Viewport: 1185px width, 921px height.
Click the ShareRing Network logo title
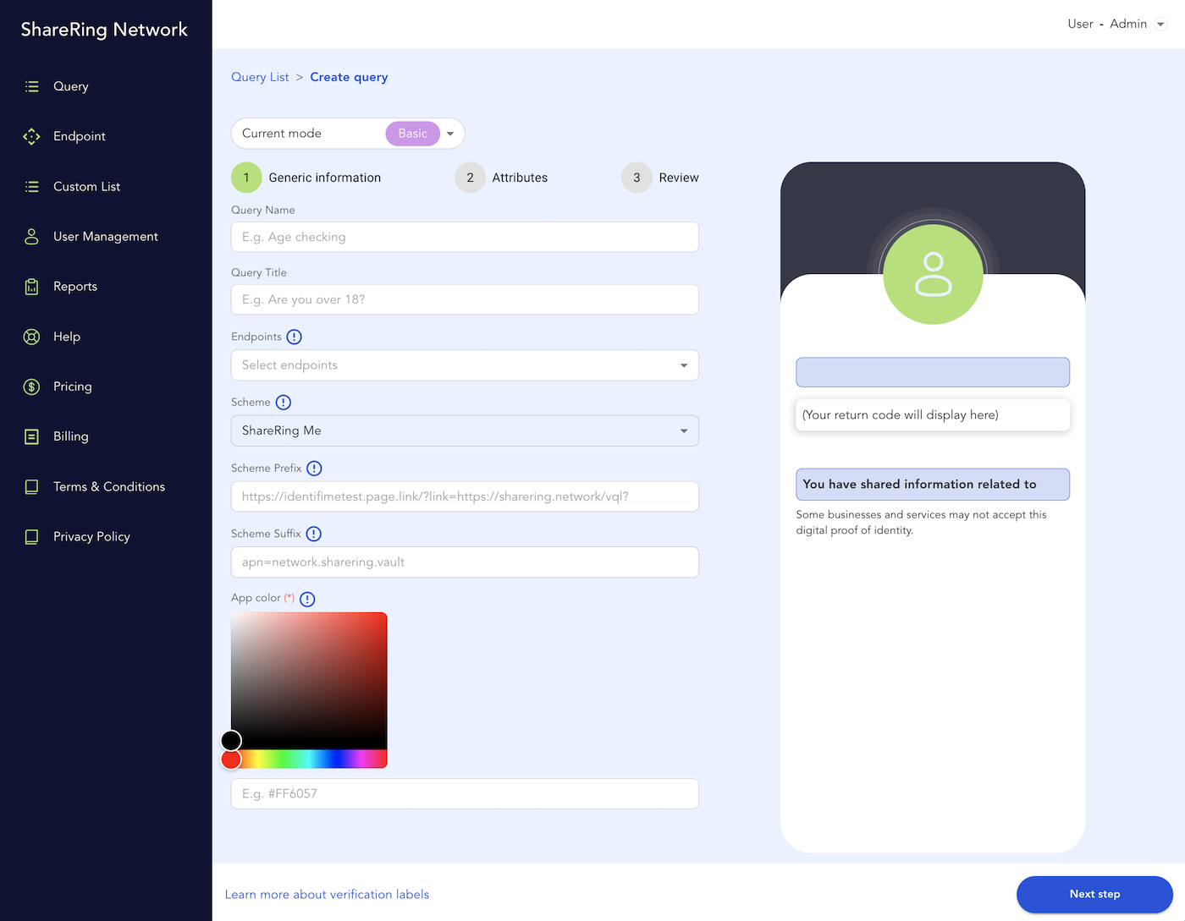[x=104, y=30]
